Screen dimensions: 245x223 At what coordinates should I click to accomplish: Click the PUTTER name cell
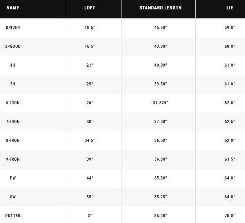click(x=13, y=216)
